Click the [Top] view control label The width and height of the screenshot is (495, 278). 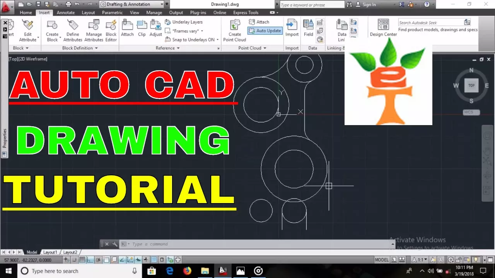(x=13, y=59)
